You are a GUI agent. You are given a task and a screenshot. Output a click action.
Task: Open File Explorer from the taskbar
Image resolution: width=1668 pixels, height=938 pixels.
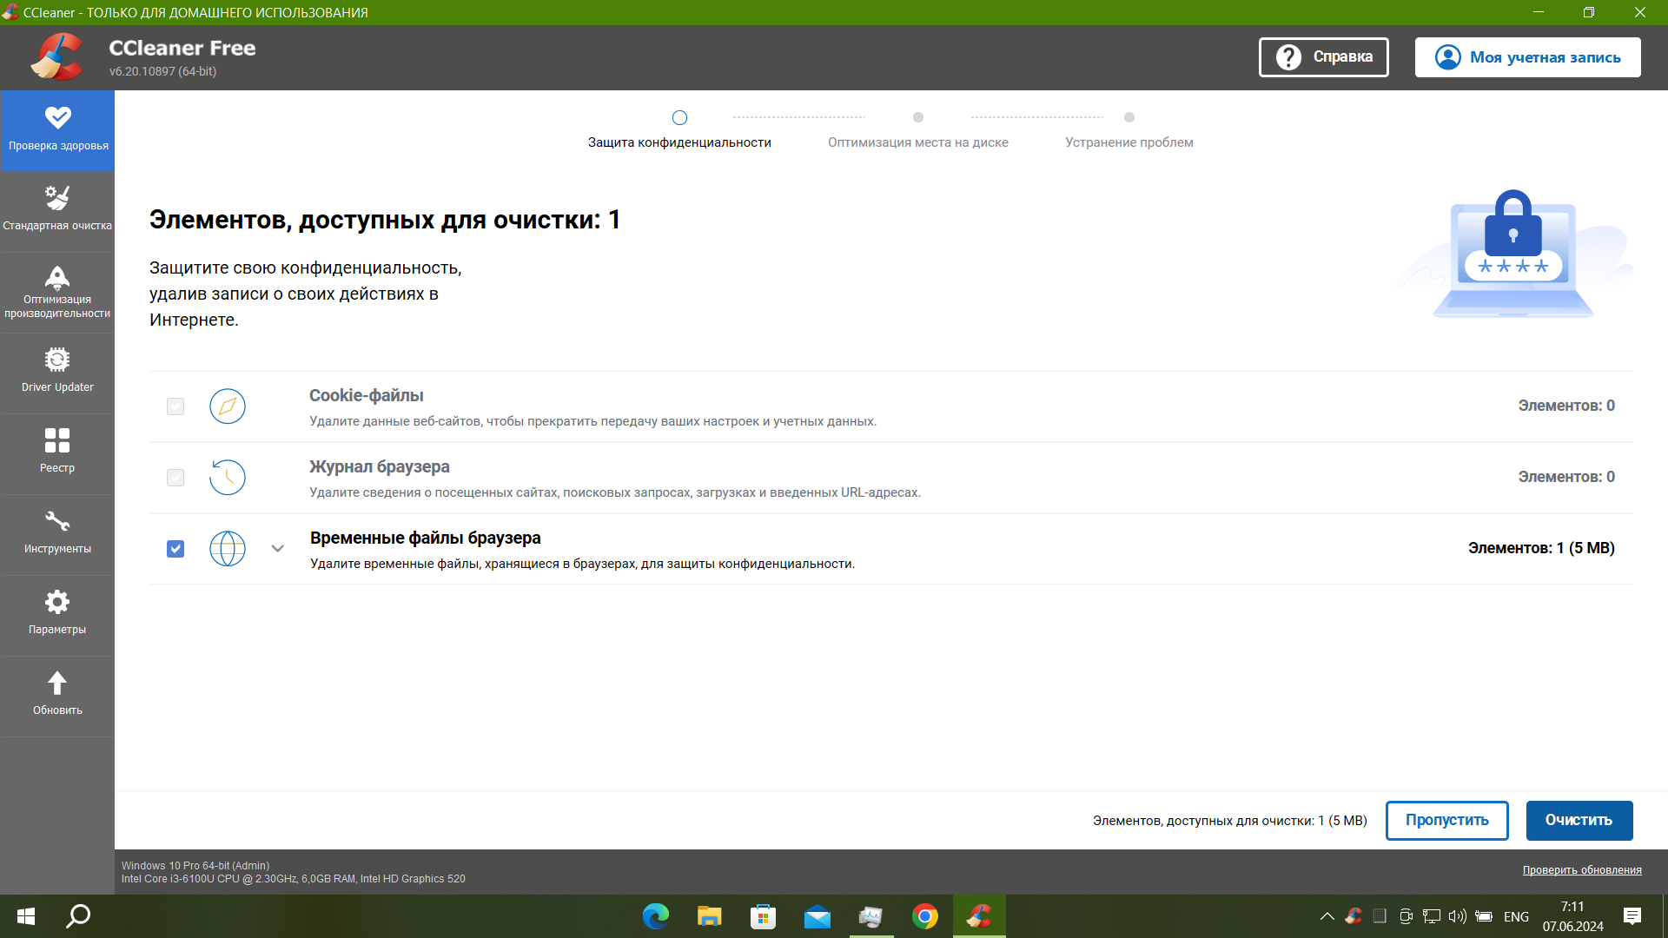710,916
